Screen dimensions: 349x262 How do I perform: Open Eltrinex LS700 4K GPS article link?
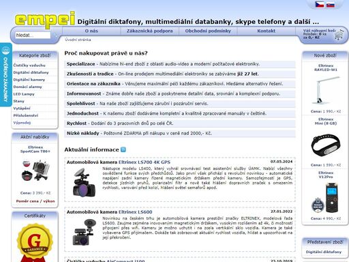coord(145,162)
